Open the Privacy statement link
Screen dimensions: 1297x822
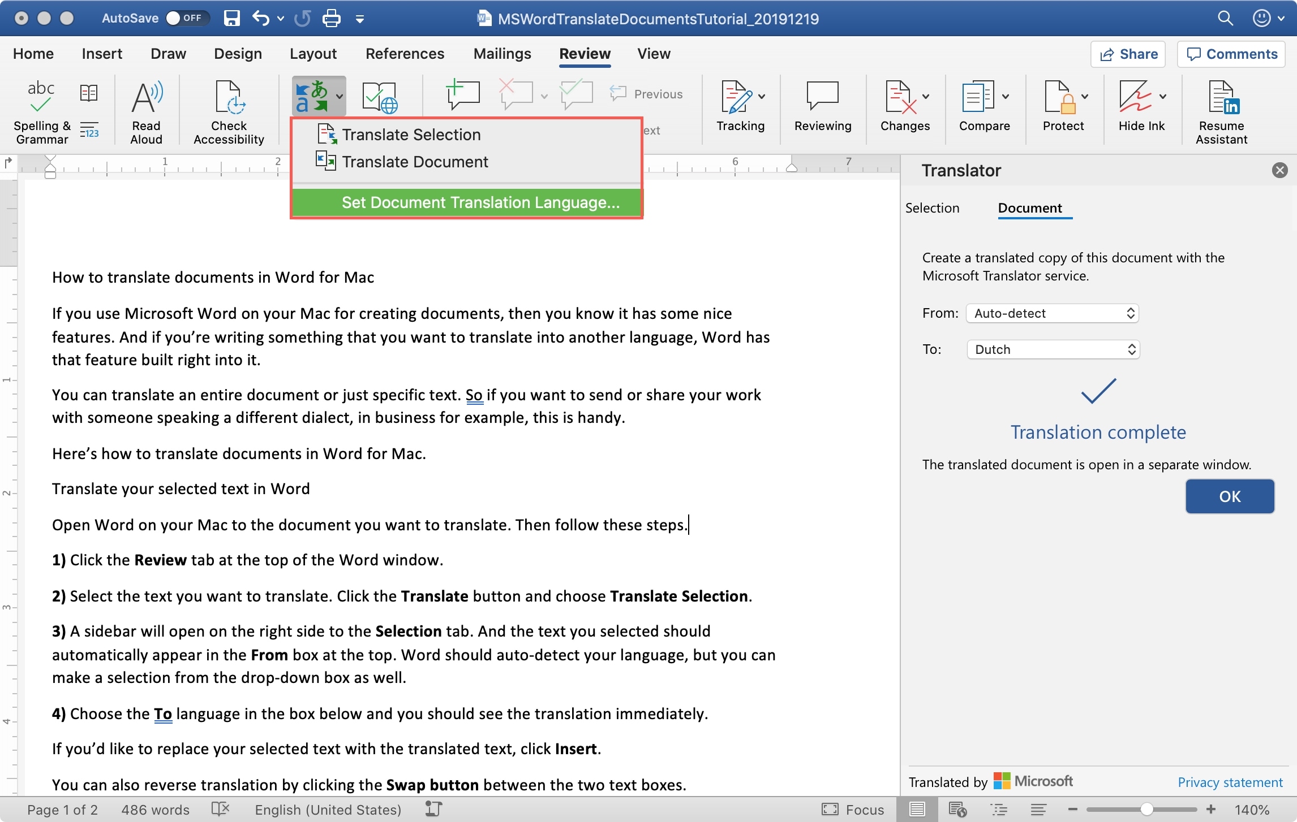coord(1230,782)
